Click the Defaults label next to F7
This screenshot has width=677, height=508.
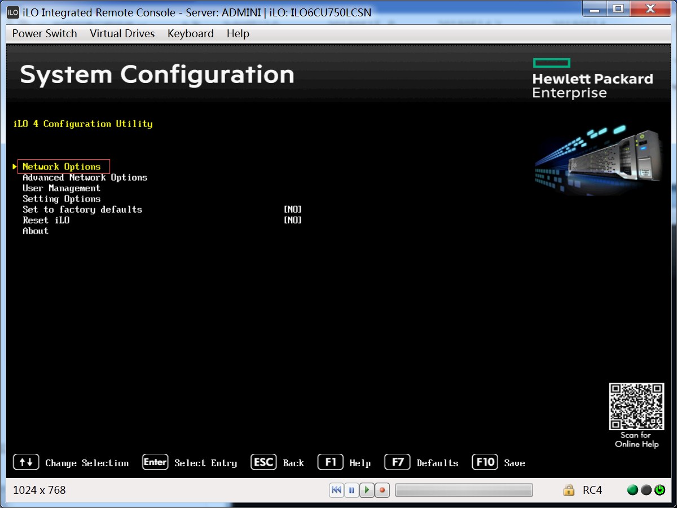coord(437,463)
